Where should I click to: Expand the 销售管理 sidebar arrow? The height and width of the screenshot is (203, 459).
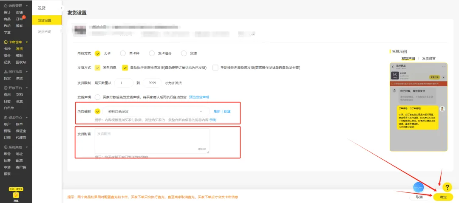pyautogui.click(x=27, y=6)
